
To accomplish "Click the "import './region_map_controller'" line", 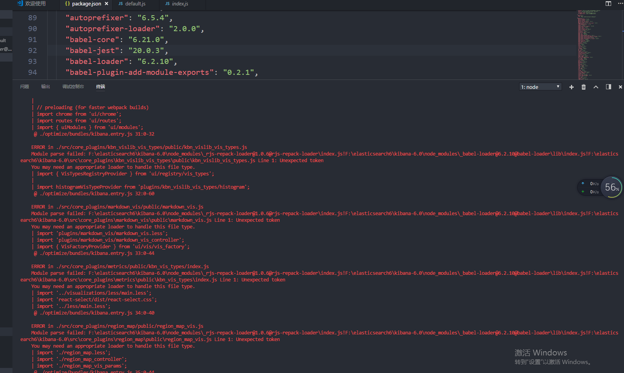I will pyautogui.click(x=82, y=359).
